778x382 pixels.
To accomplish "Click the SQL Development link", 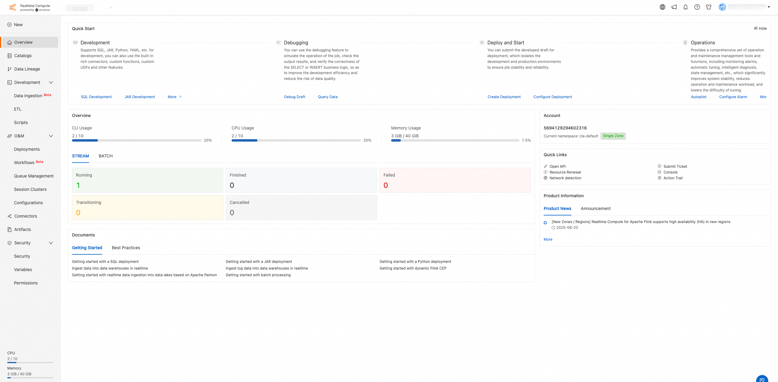I will coord(96,97).
